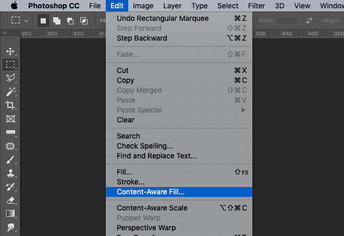Click the swap width and height arrows
Viewport: 344px width, 236px height.
pyautogui.click(x=310, y=21)
